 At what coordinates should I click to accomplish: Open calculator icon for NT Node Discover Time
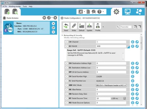[x=125, y=98]
